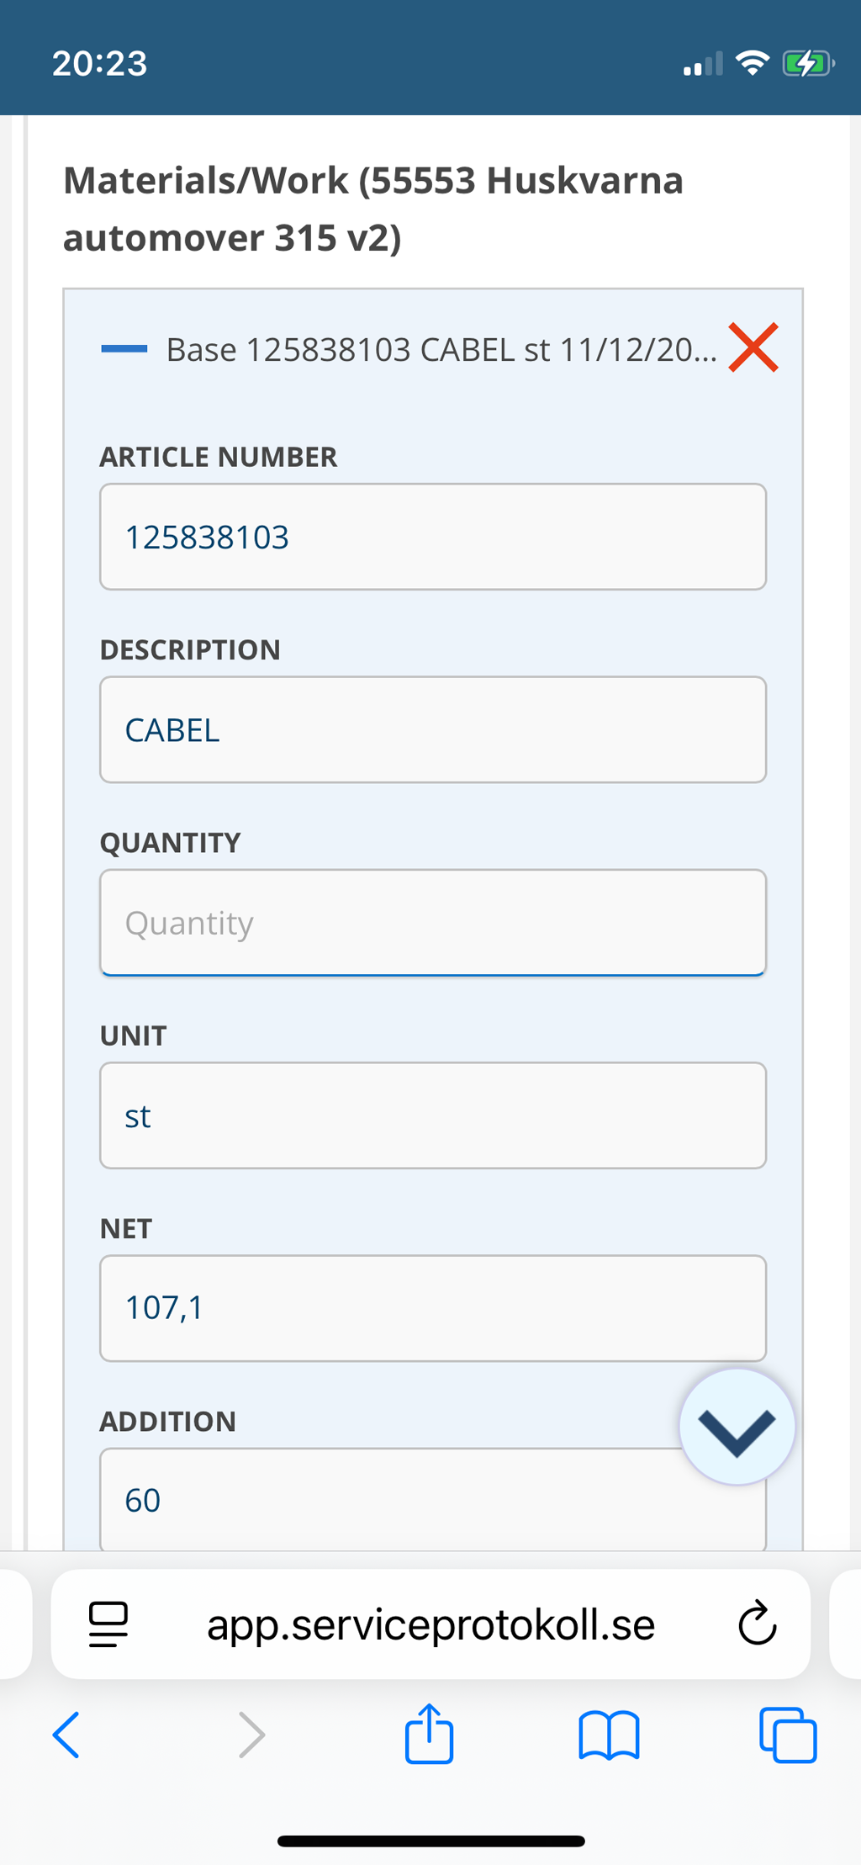The width and height of the screenshot is (861, 1865).
Task: Open Safari bookmarks
Action: coord(609,1735)
